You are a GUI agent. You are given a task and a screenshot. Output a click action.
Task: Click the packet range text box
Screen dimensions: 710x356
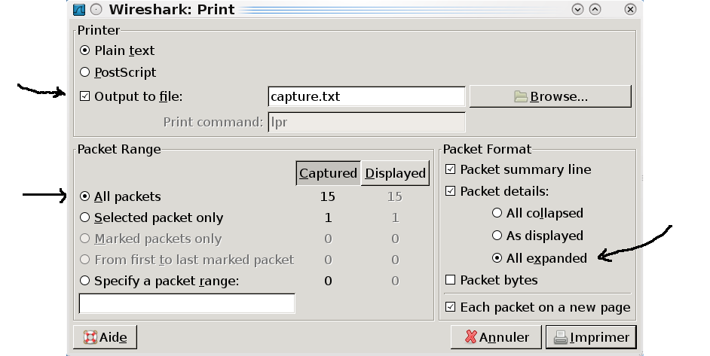[x=187, y=303]
